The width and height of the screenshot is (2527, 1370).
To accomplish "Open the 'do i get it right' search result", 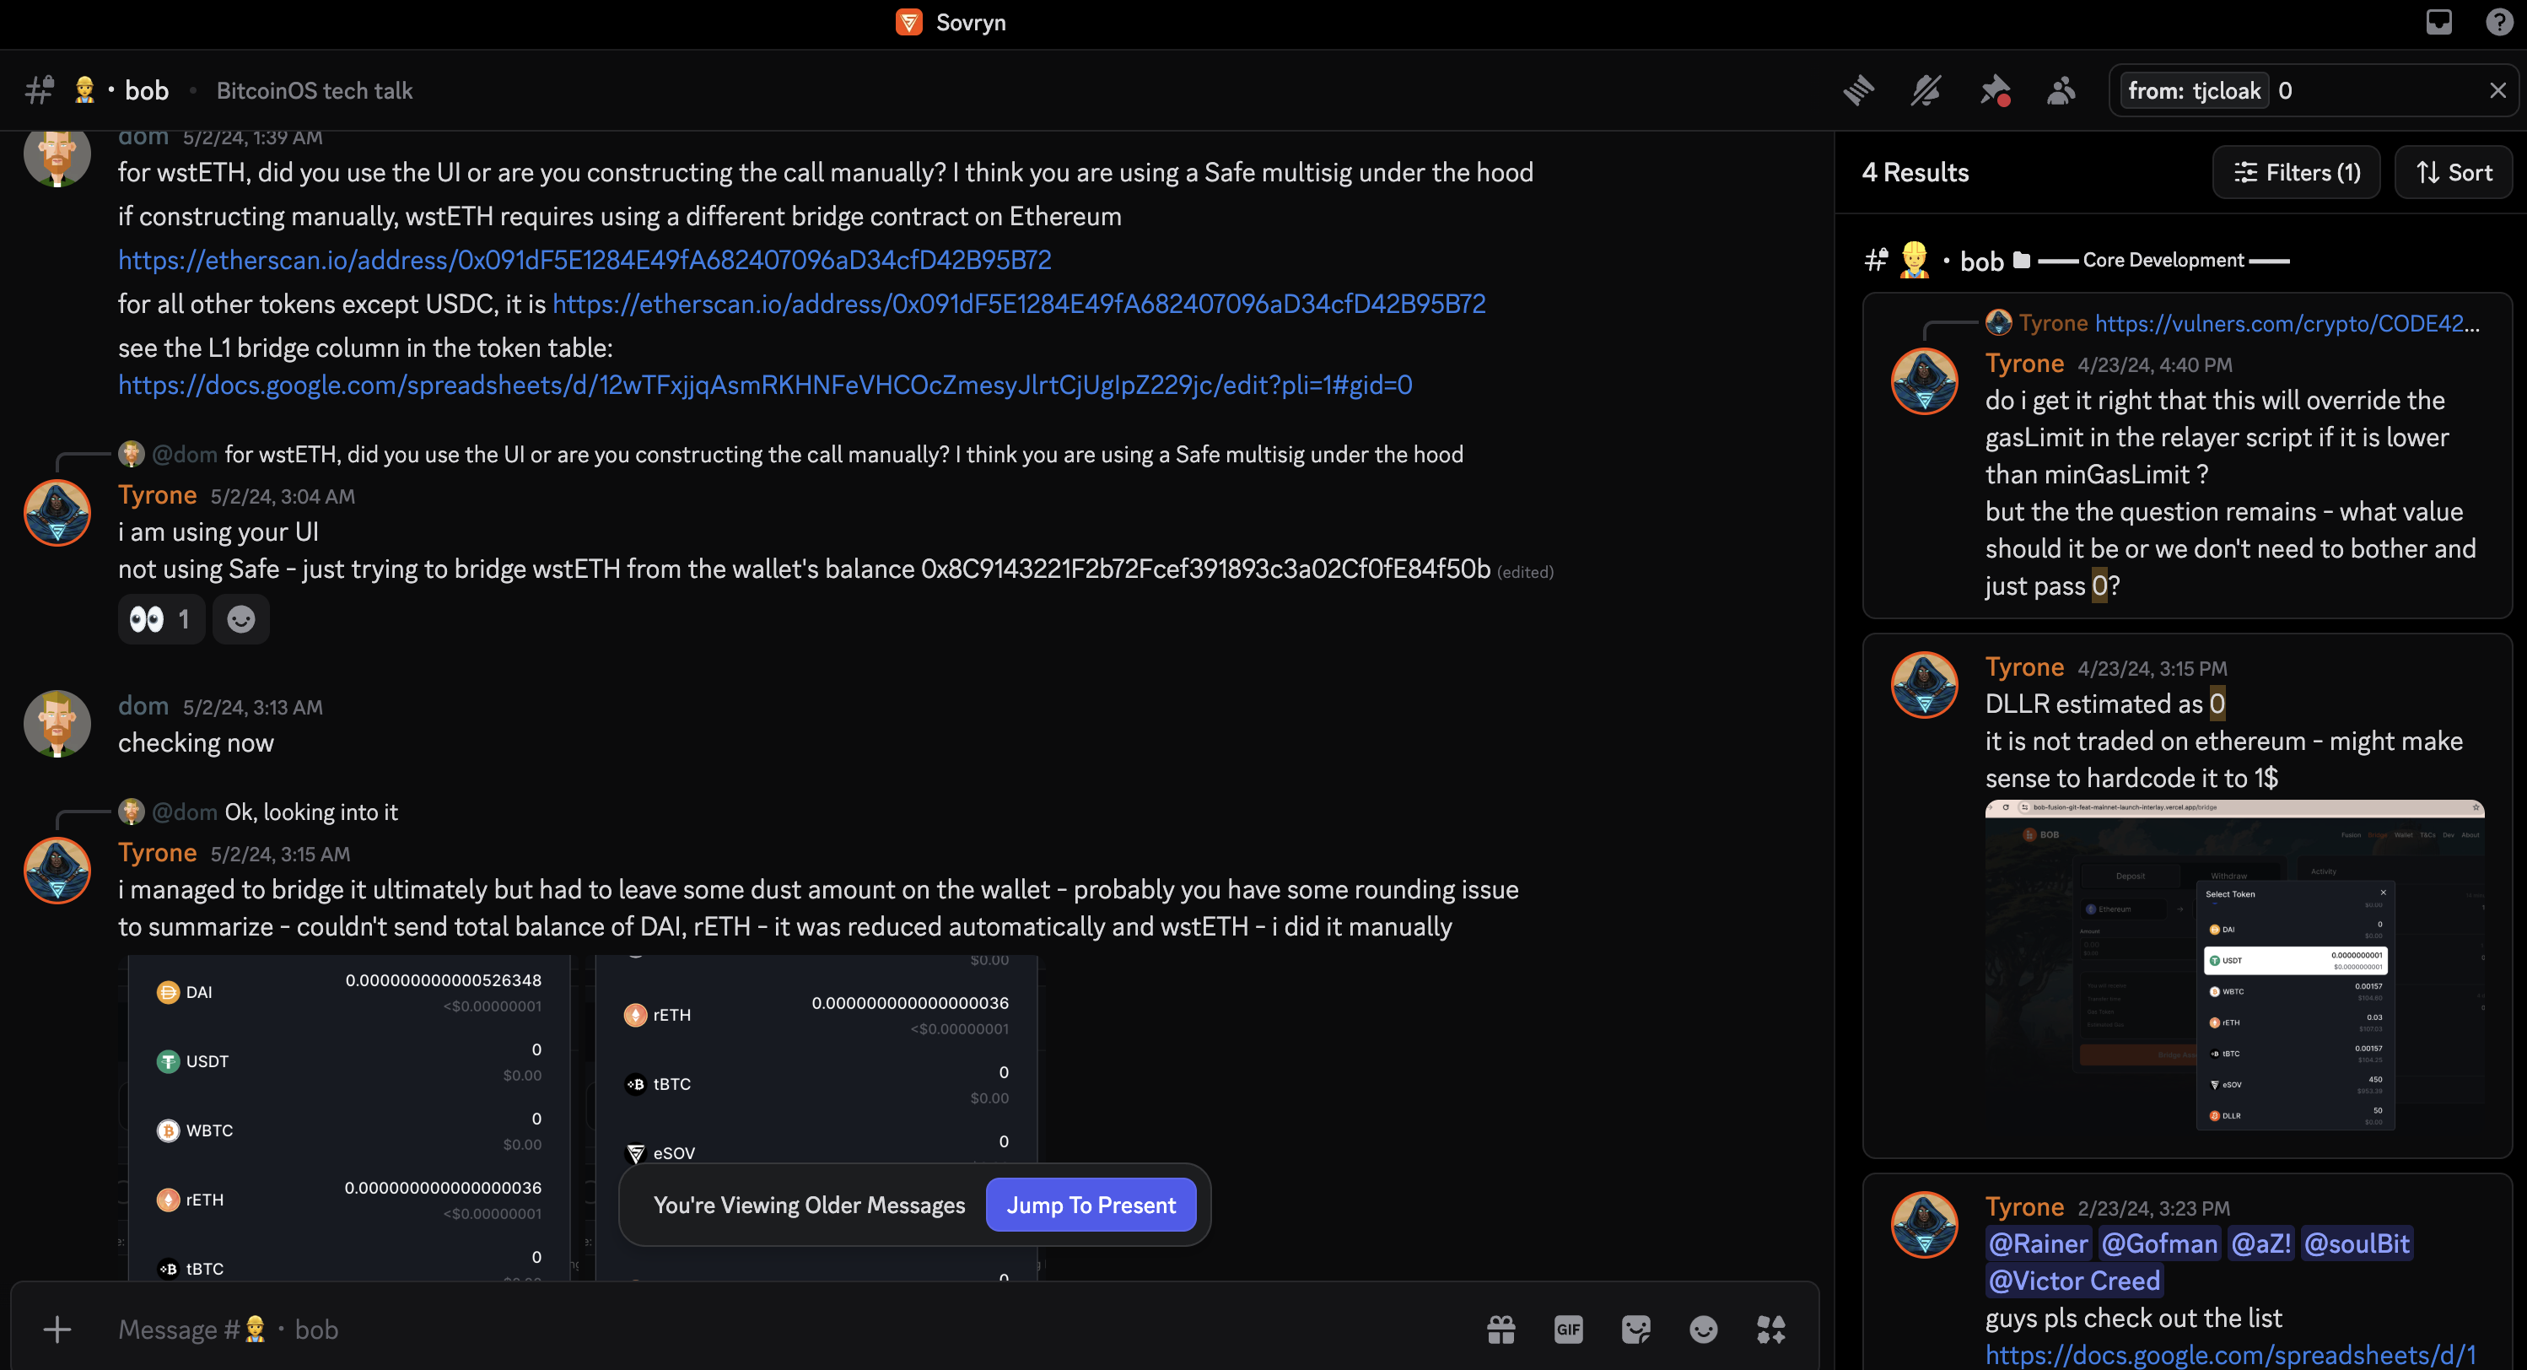I will pyautogui.click(x=2186, y=456).
